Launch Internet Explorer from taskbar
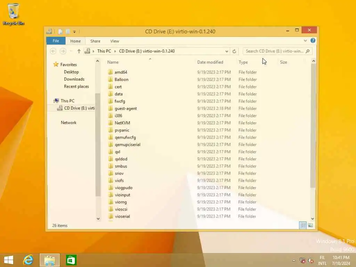The width and height of the screenshot is (356, 267). [28, 260]
